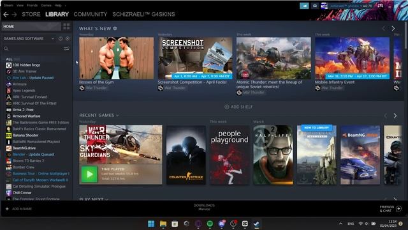Open Spotify from taskbar
The height and width of the screenshot is (230, 408).
point(210,224)
